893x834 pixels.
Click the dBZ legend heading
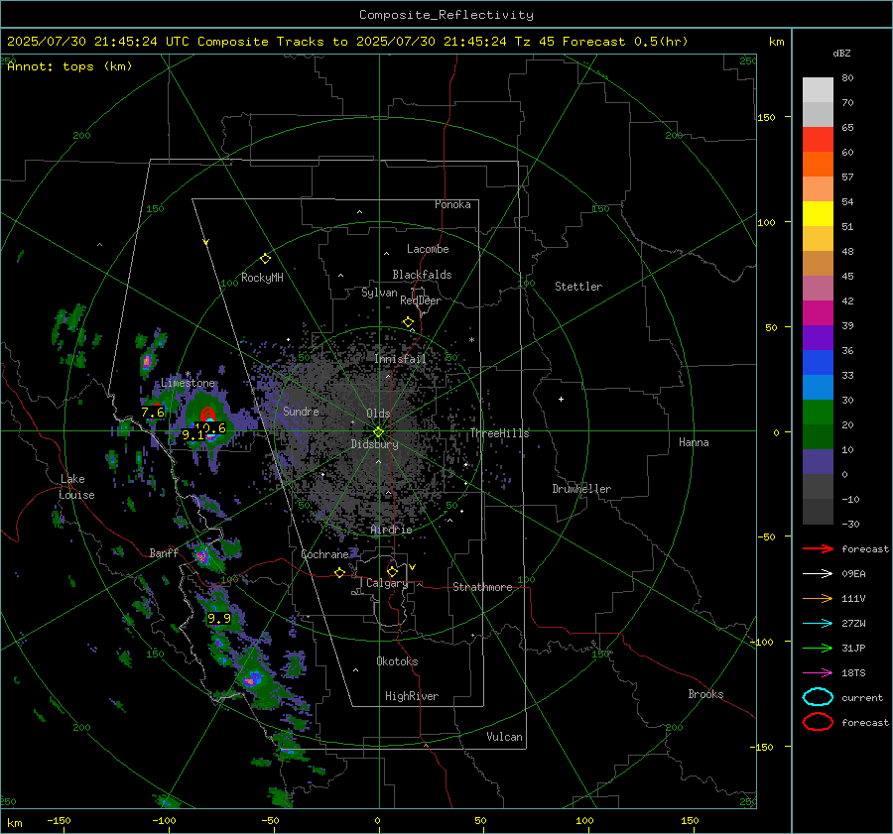[x=841, y=54]
